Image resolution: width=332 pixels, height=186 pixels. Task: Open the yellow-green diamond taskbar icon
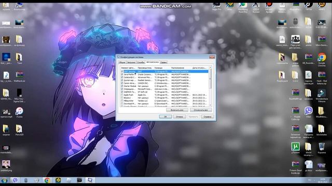pyautogui.click(x=58, y=180)
